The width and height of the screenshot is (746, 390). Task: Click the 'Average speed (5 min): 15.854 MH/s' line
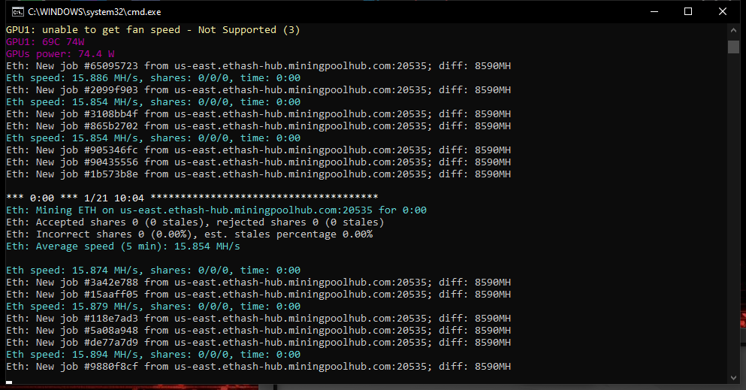tap(122, 246)
